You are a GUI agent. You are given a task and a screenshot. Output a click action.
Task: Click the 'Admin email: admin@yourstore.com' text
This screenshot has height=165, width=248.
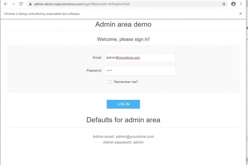tap(123, 137)
